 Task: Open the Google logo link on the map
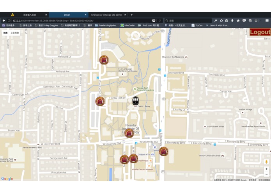coord(7,179)
